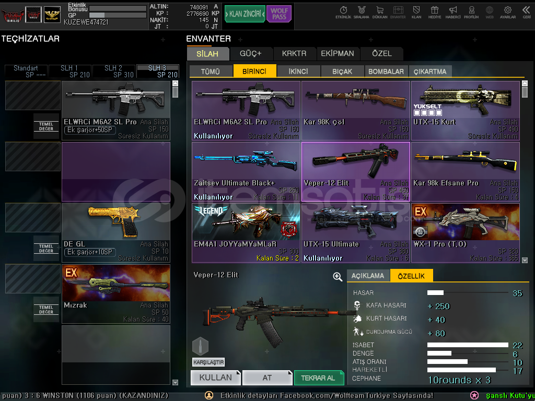Image resolution: width=535 pixels, height=401 pixels.
Task: Click the Etkinlik Bonusu progress bar
Action: (x=118, y=8)
